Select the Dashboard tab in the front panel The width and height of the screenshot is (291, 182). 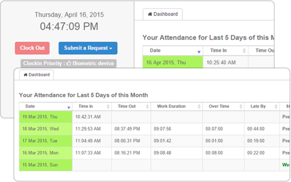[36, 75]
